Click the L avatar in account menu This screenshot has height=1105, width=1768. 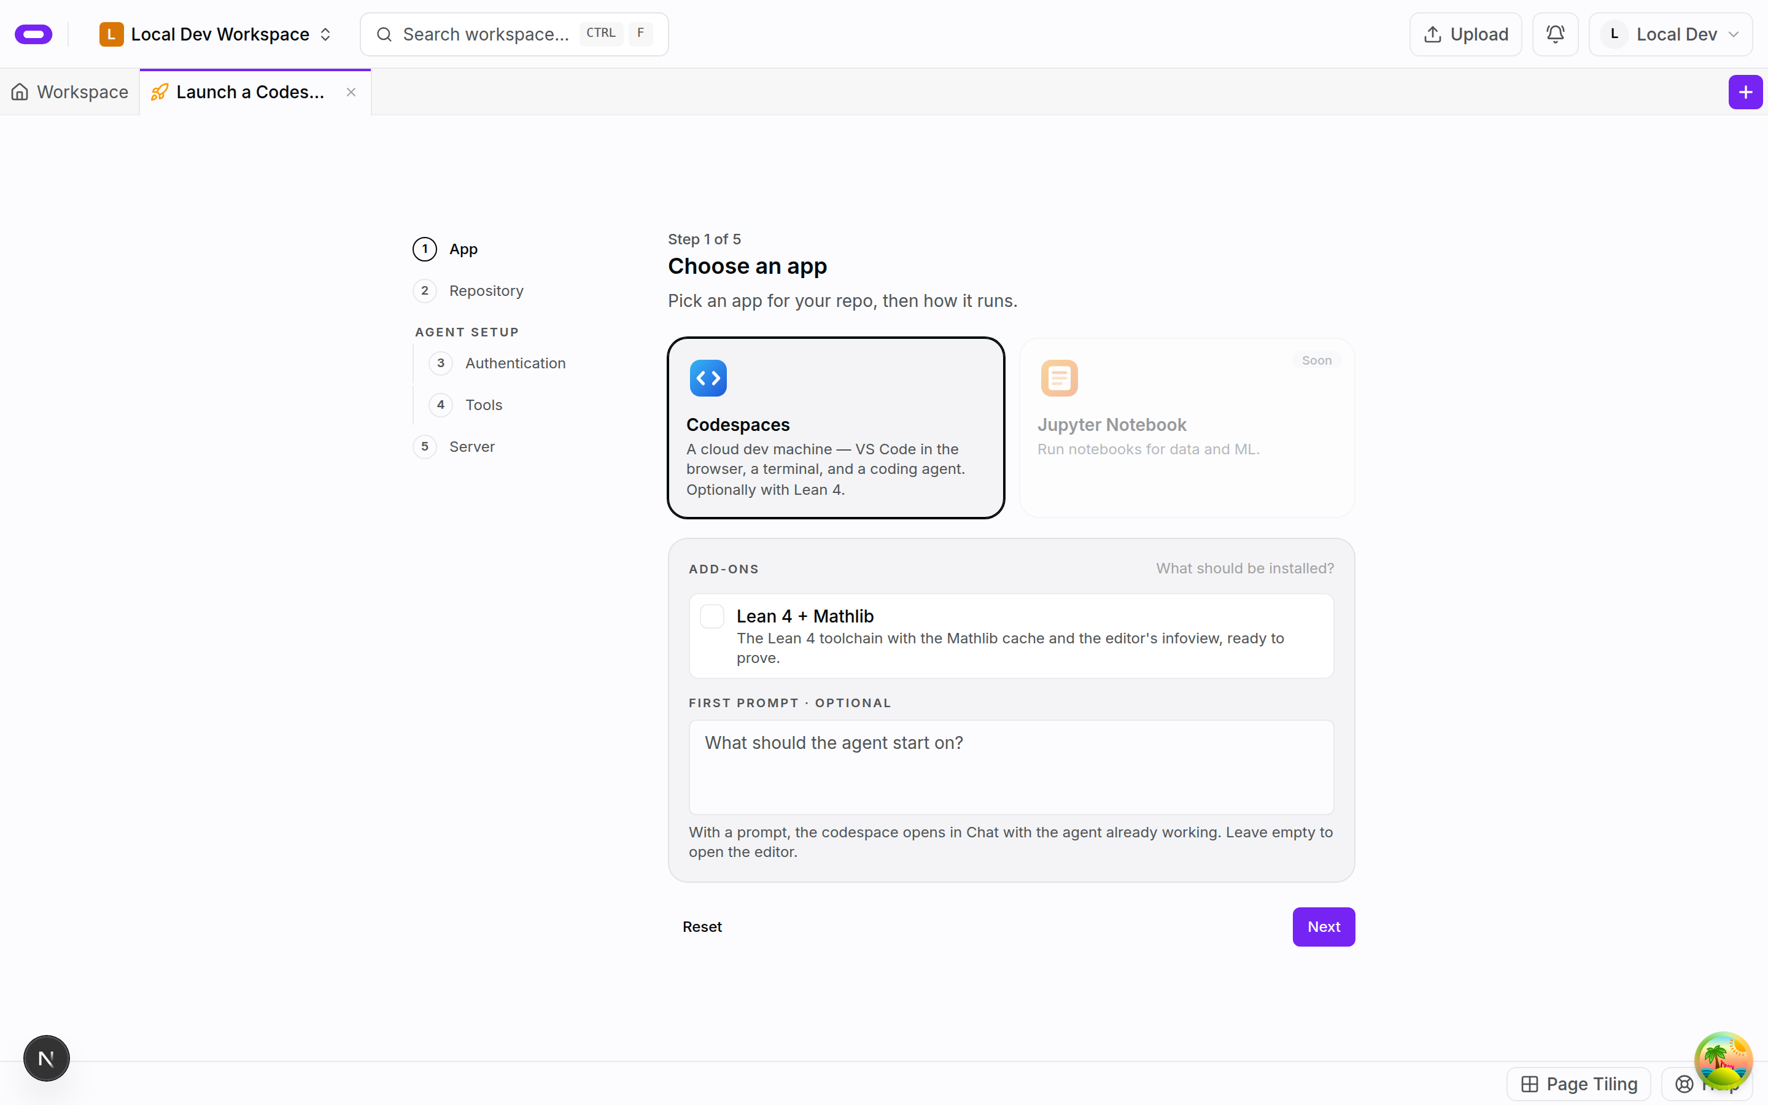1614,34
